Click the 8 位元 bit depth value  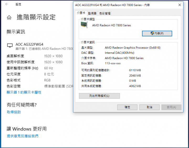point(49,74)
